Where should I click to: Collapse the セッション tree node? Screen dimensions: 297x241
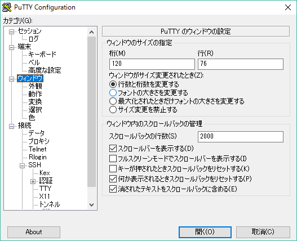pos(12,32)
